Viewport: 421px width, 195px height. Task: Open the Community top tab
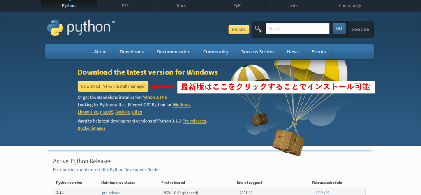click(x=350, y=6)
